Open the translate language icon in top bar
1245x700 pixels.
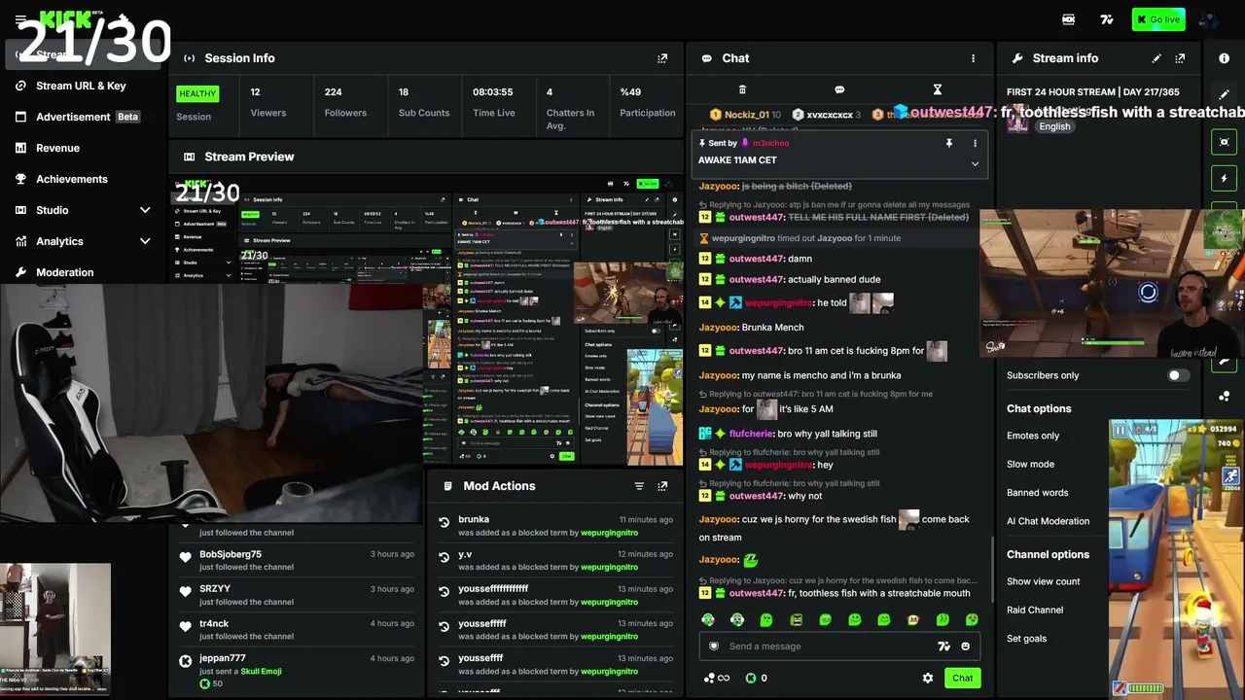coord(1107,19)
